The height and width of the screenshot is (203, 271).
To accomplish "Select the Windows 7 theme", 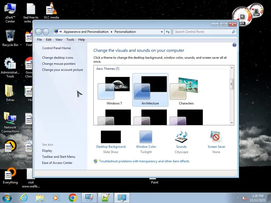I will 114,90.
